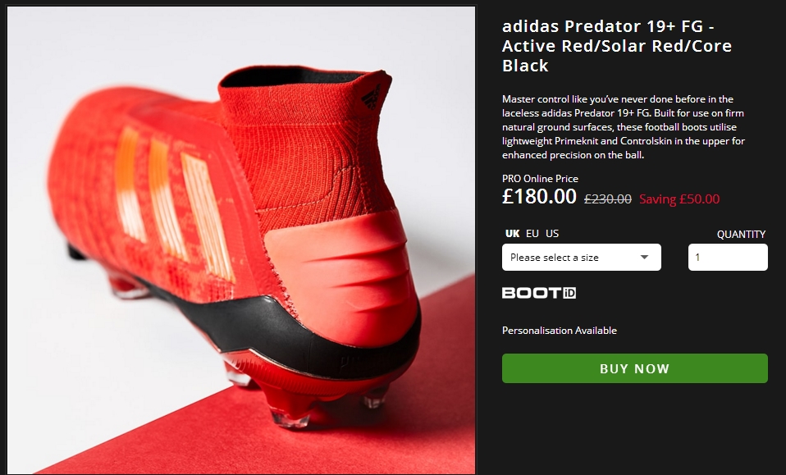Viewport: 786px width, 475px height.
Task: Click the adidas Predator 19+ FG title
Action: pos(616,46)
